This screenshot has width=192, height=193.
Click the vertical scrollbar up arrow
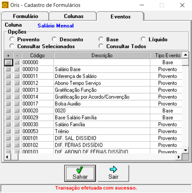185,55
